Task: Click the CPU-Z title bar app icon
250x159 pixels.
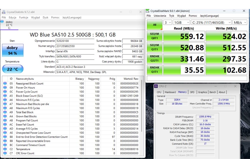Action: click(156, 86)
